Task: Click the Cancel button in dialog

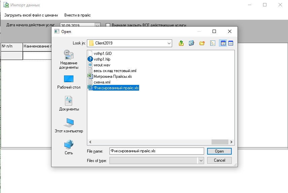Action: click(x=219, y=160)
